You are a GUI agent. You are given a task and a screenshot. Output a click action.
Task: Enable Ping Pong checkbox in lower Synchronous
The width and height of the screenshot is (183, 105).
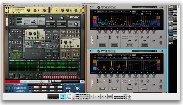[x=123, y=82]
